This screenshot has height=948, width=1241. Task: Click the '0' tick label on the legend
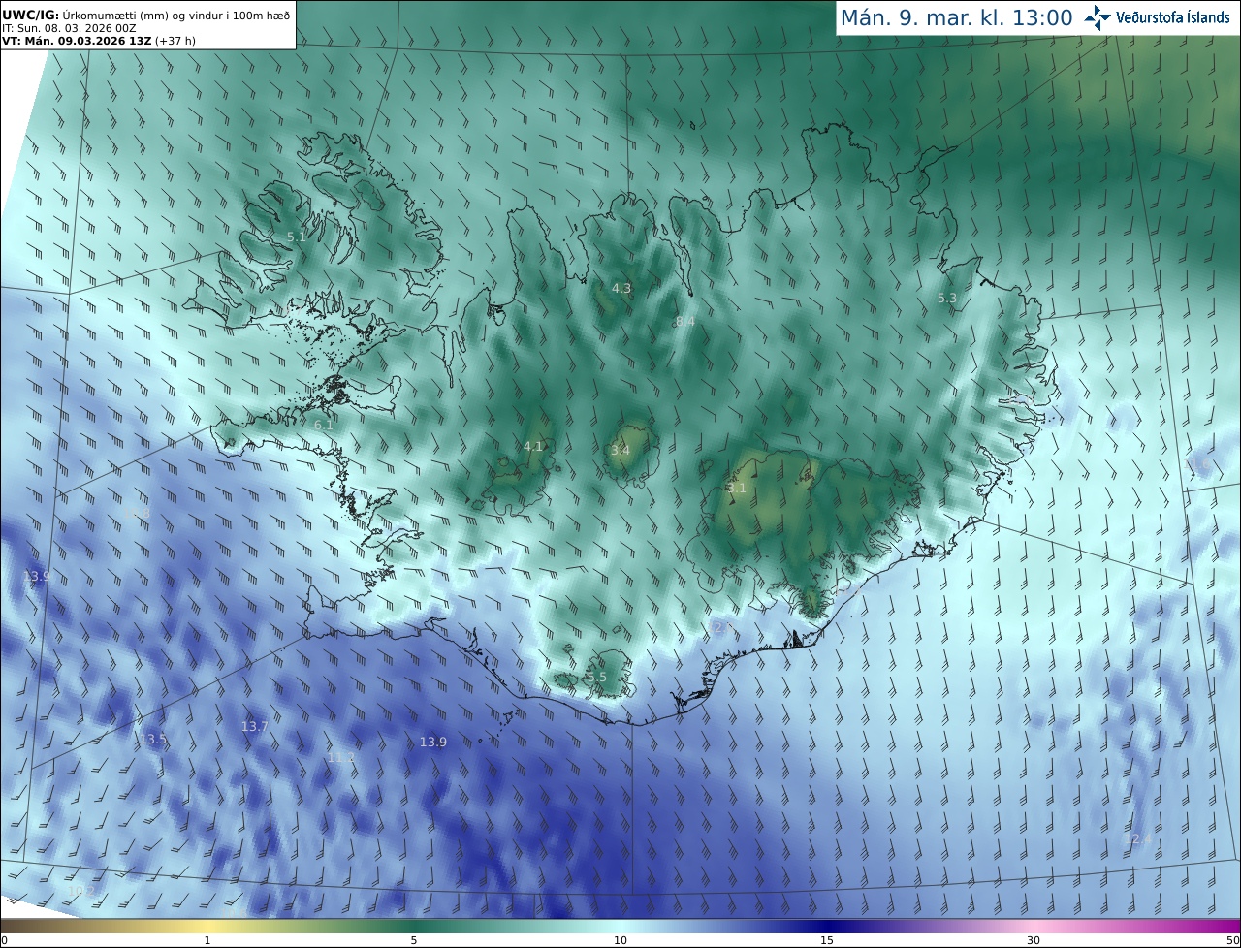(x=4, y=940)
